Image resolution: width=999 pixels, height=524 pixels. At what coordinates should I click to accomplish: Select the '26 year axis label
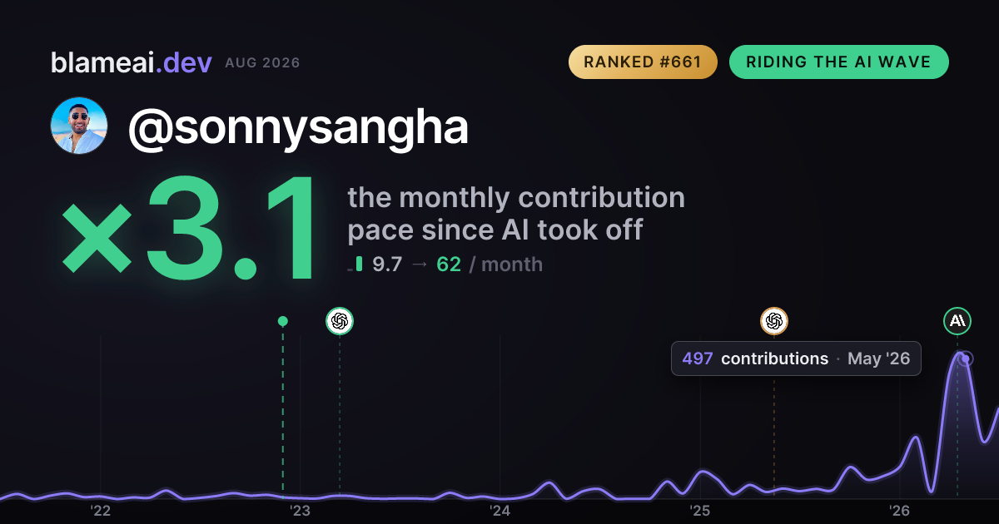point(899,511)
